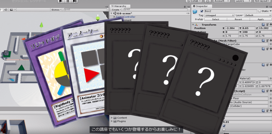This screenshot has width=272, height=134.
Task: Open the Collab dropdown
Action: (193, 1)
